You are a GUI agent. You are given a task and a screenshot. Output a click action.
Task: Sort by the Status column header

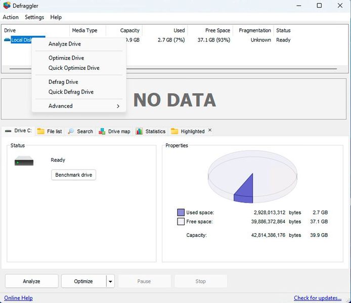tap(283, 30)
